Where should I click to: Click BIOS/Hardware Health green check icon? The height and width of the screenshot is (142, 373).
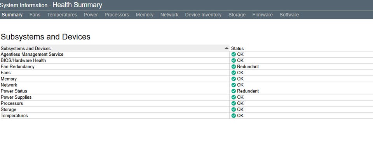(234, 60)
